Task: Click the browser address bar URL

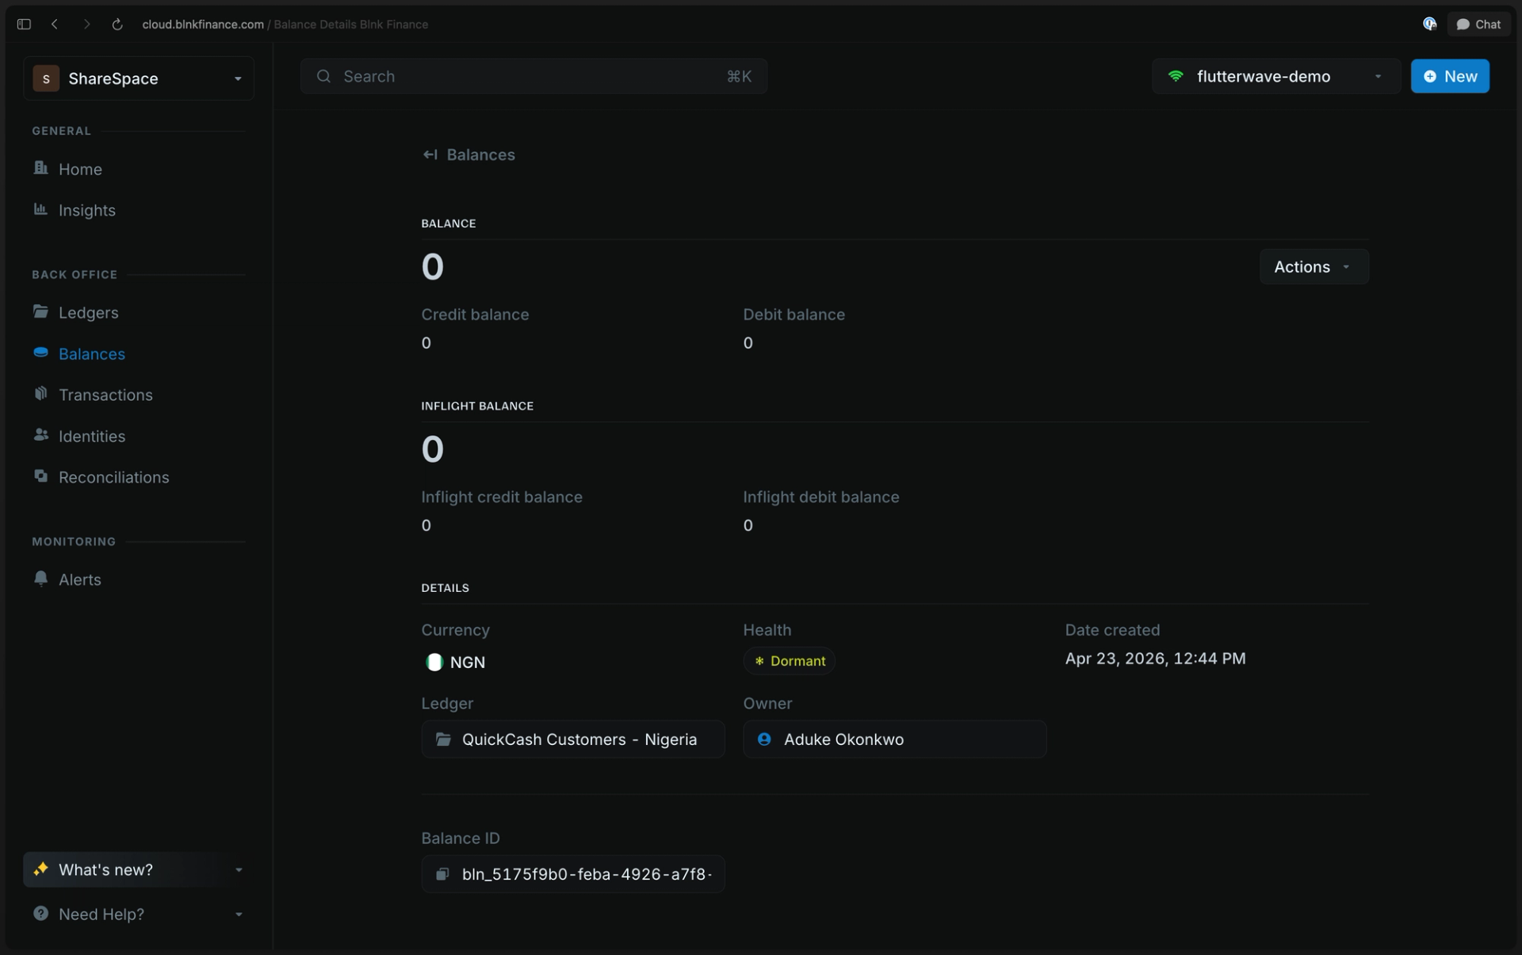Action: pyautogui.click(x=203, y=25)
